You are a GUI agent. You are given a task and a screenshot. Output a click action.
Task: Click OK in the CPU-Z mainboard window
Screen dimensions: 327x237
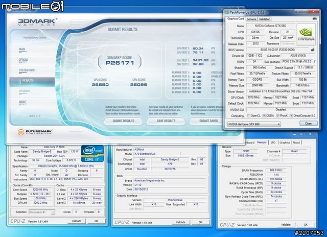200,222
